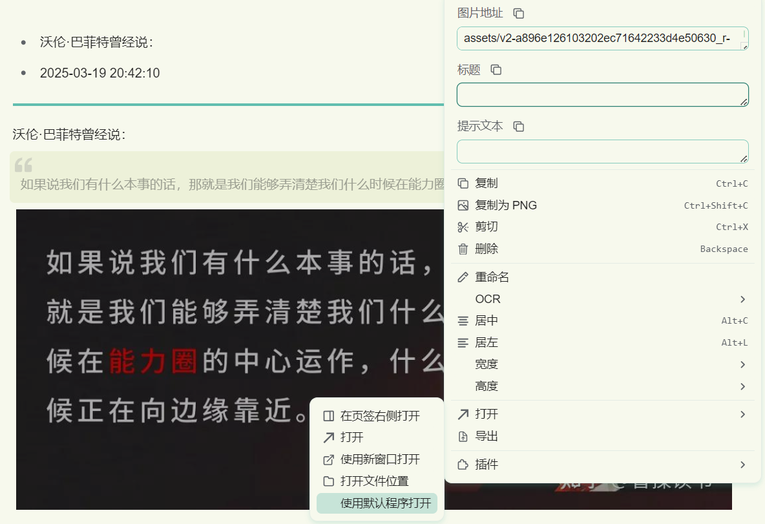The image size is (765, 524).
Task: Click the plugin puzzle icon next to 插件
Action: 463,465
